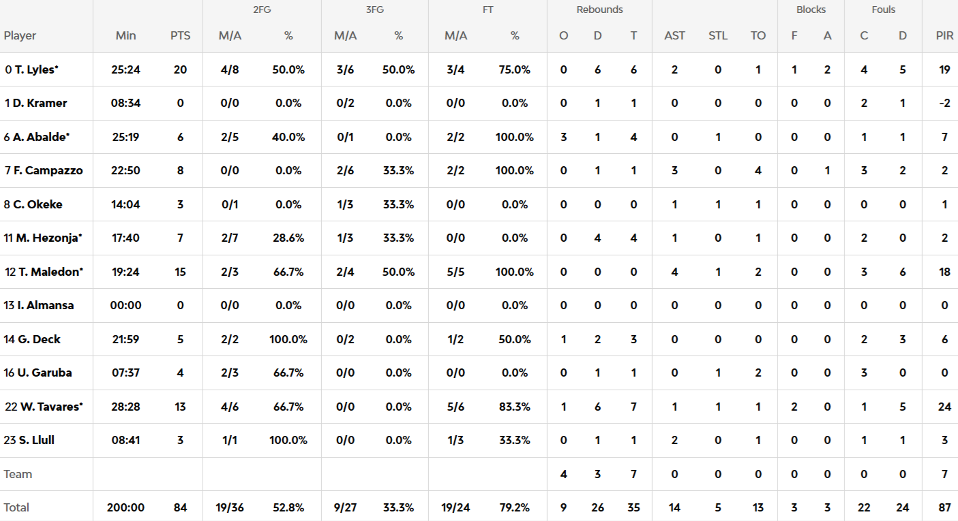The height and width of the screenshot is (521, 958).
Task: Select the STL column header
Action: [x=718, y=35]
